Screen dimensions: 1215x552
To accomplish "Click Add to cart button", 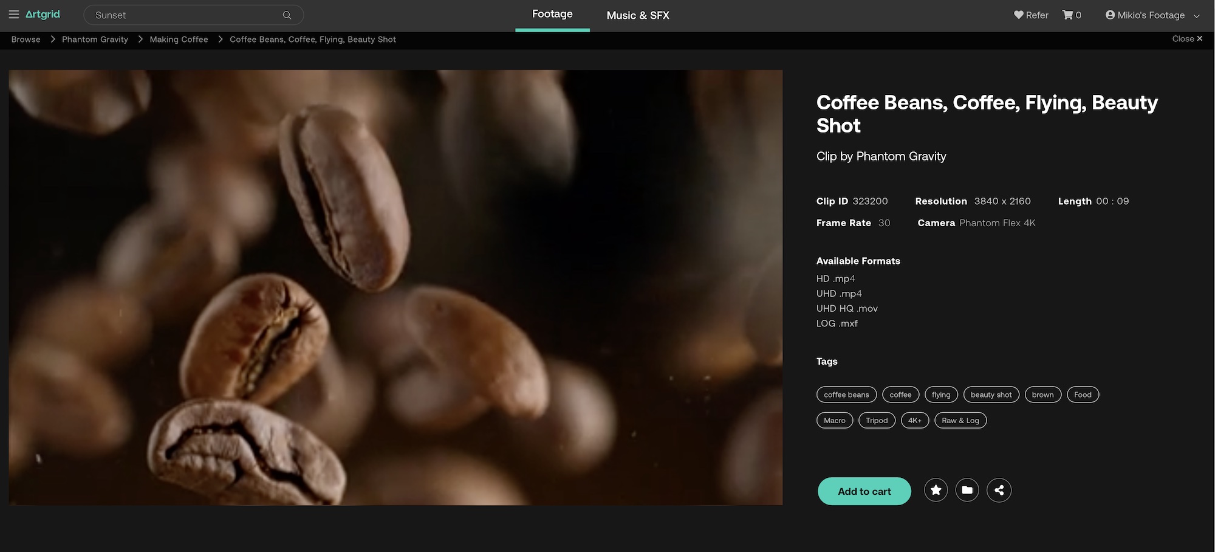I will click(864, 491).
